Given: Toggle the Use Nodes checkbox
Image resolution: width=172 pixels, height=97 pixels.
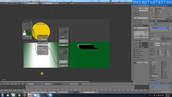Looking at the screenshot, I should tap(27, 84).
